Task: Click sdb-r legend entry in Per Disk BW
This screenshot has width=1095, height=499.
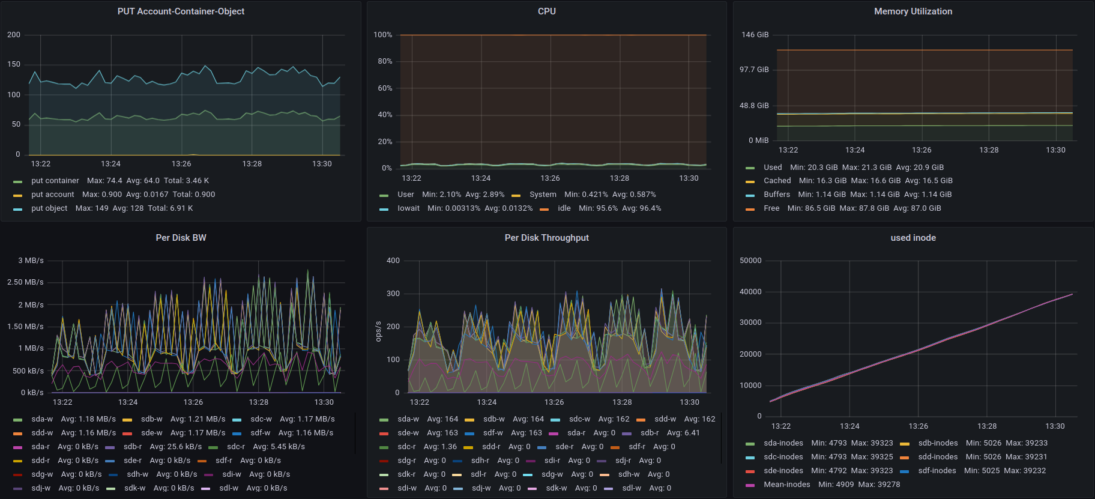Action: pos(133,447)
